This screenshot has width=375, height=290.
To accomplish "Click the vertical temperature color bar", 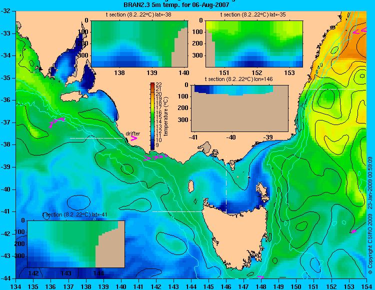I will 152,116.
